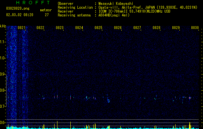203x129 pixels.
Task: Click the 0.7 kHz axis label
Action: [3, 106]
